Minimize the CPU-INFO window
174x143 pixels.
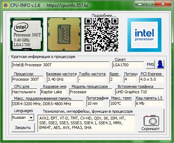(x=140, y=4)
